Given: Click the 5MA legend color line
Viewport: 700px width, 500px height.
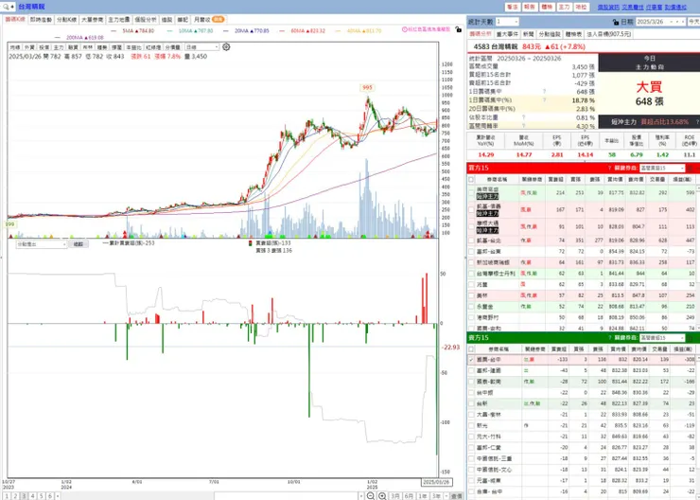Looking at the screenshot, I should click(114, 31).
